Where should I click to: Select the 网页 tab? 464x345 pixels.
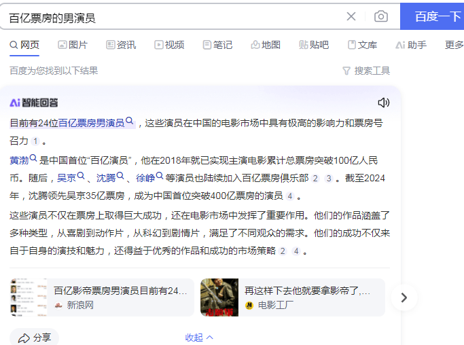(x=24, y=45)
